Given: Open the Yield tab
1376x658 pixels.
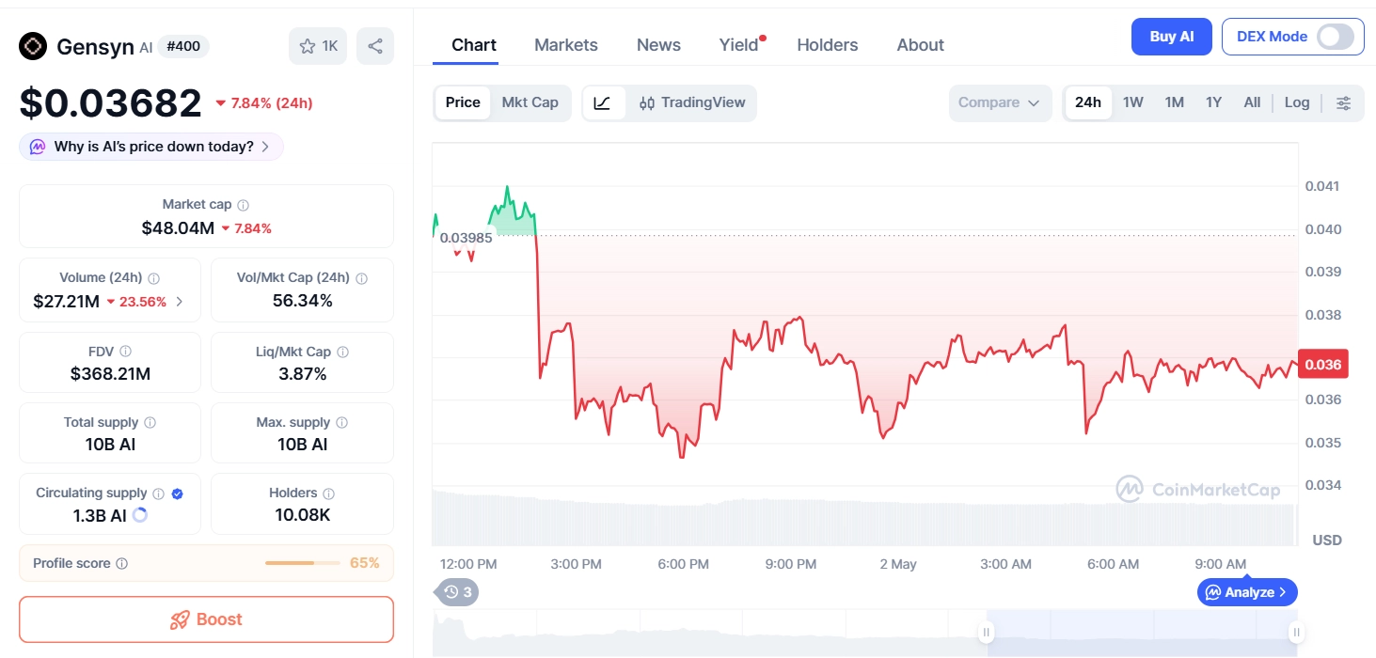Looking at the screenshot, I should pyautogui.click(x=739, y=45).
